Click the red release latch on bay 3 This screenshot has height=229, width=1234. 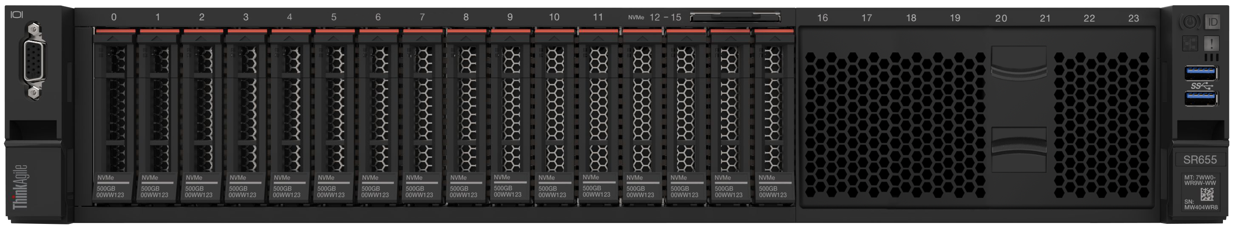click(246, 31)
